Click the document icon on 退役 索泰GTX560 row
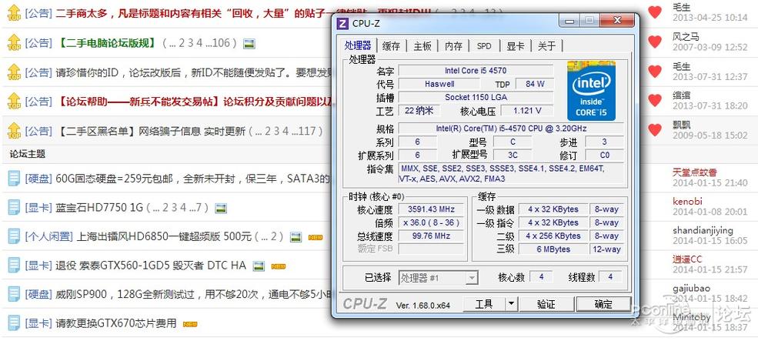This screenshot has width=758, height=341. pyautogui.click(x=14, y=265)
